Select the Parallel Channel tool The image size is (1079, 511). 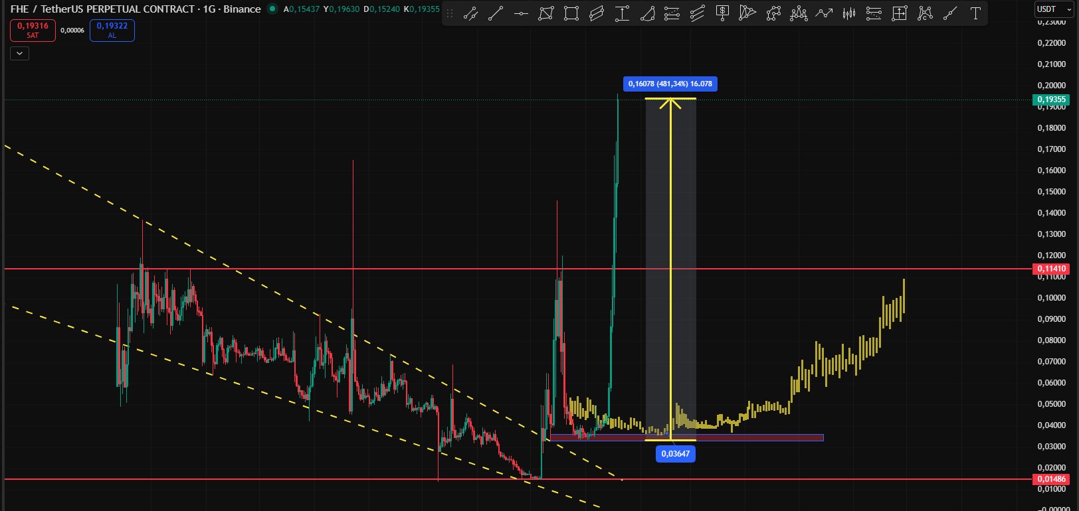(597, 13)
